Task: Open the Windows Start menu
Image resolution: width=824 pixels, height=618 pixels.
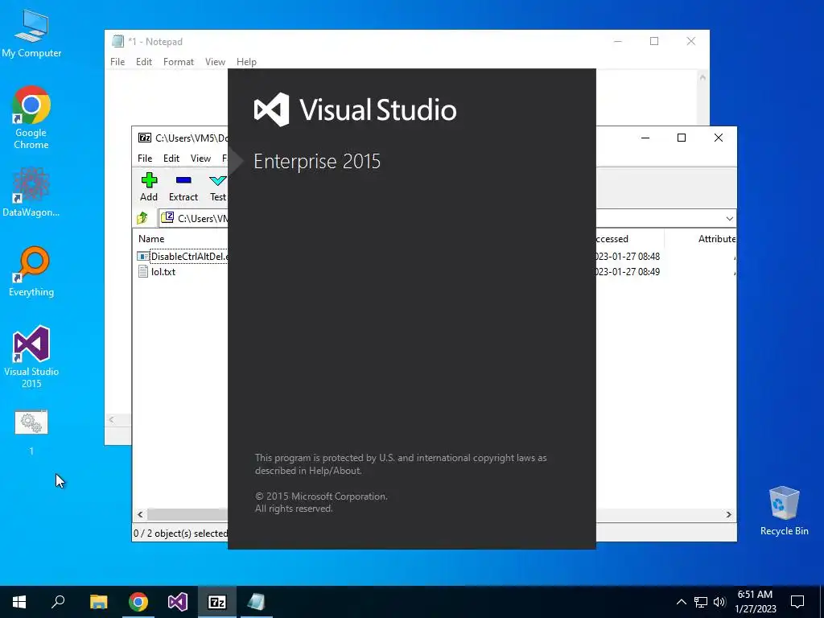Action: (19, 602)
